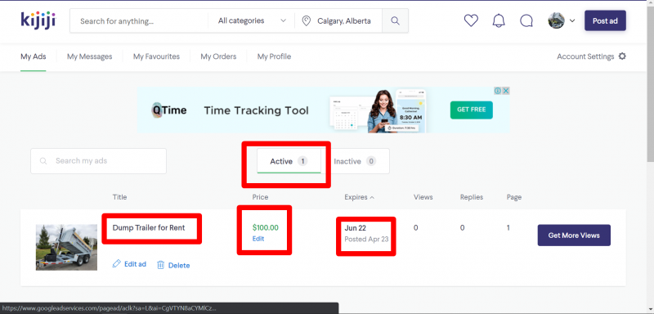Viewport: 654px width, 314px height.
Task: Focus the Search my ads field
Action: pyautogui.click(x=98, y=161)
